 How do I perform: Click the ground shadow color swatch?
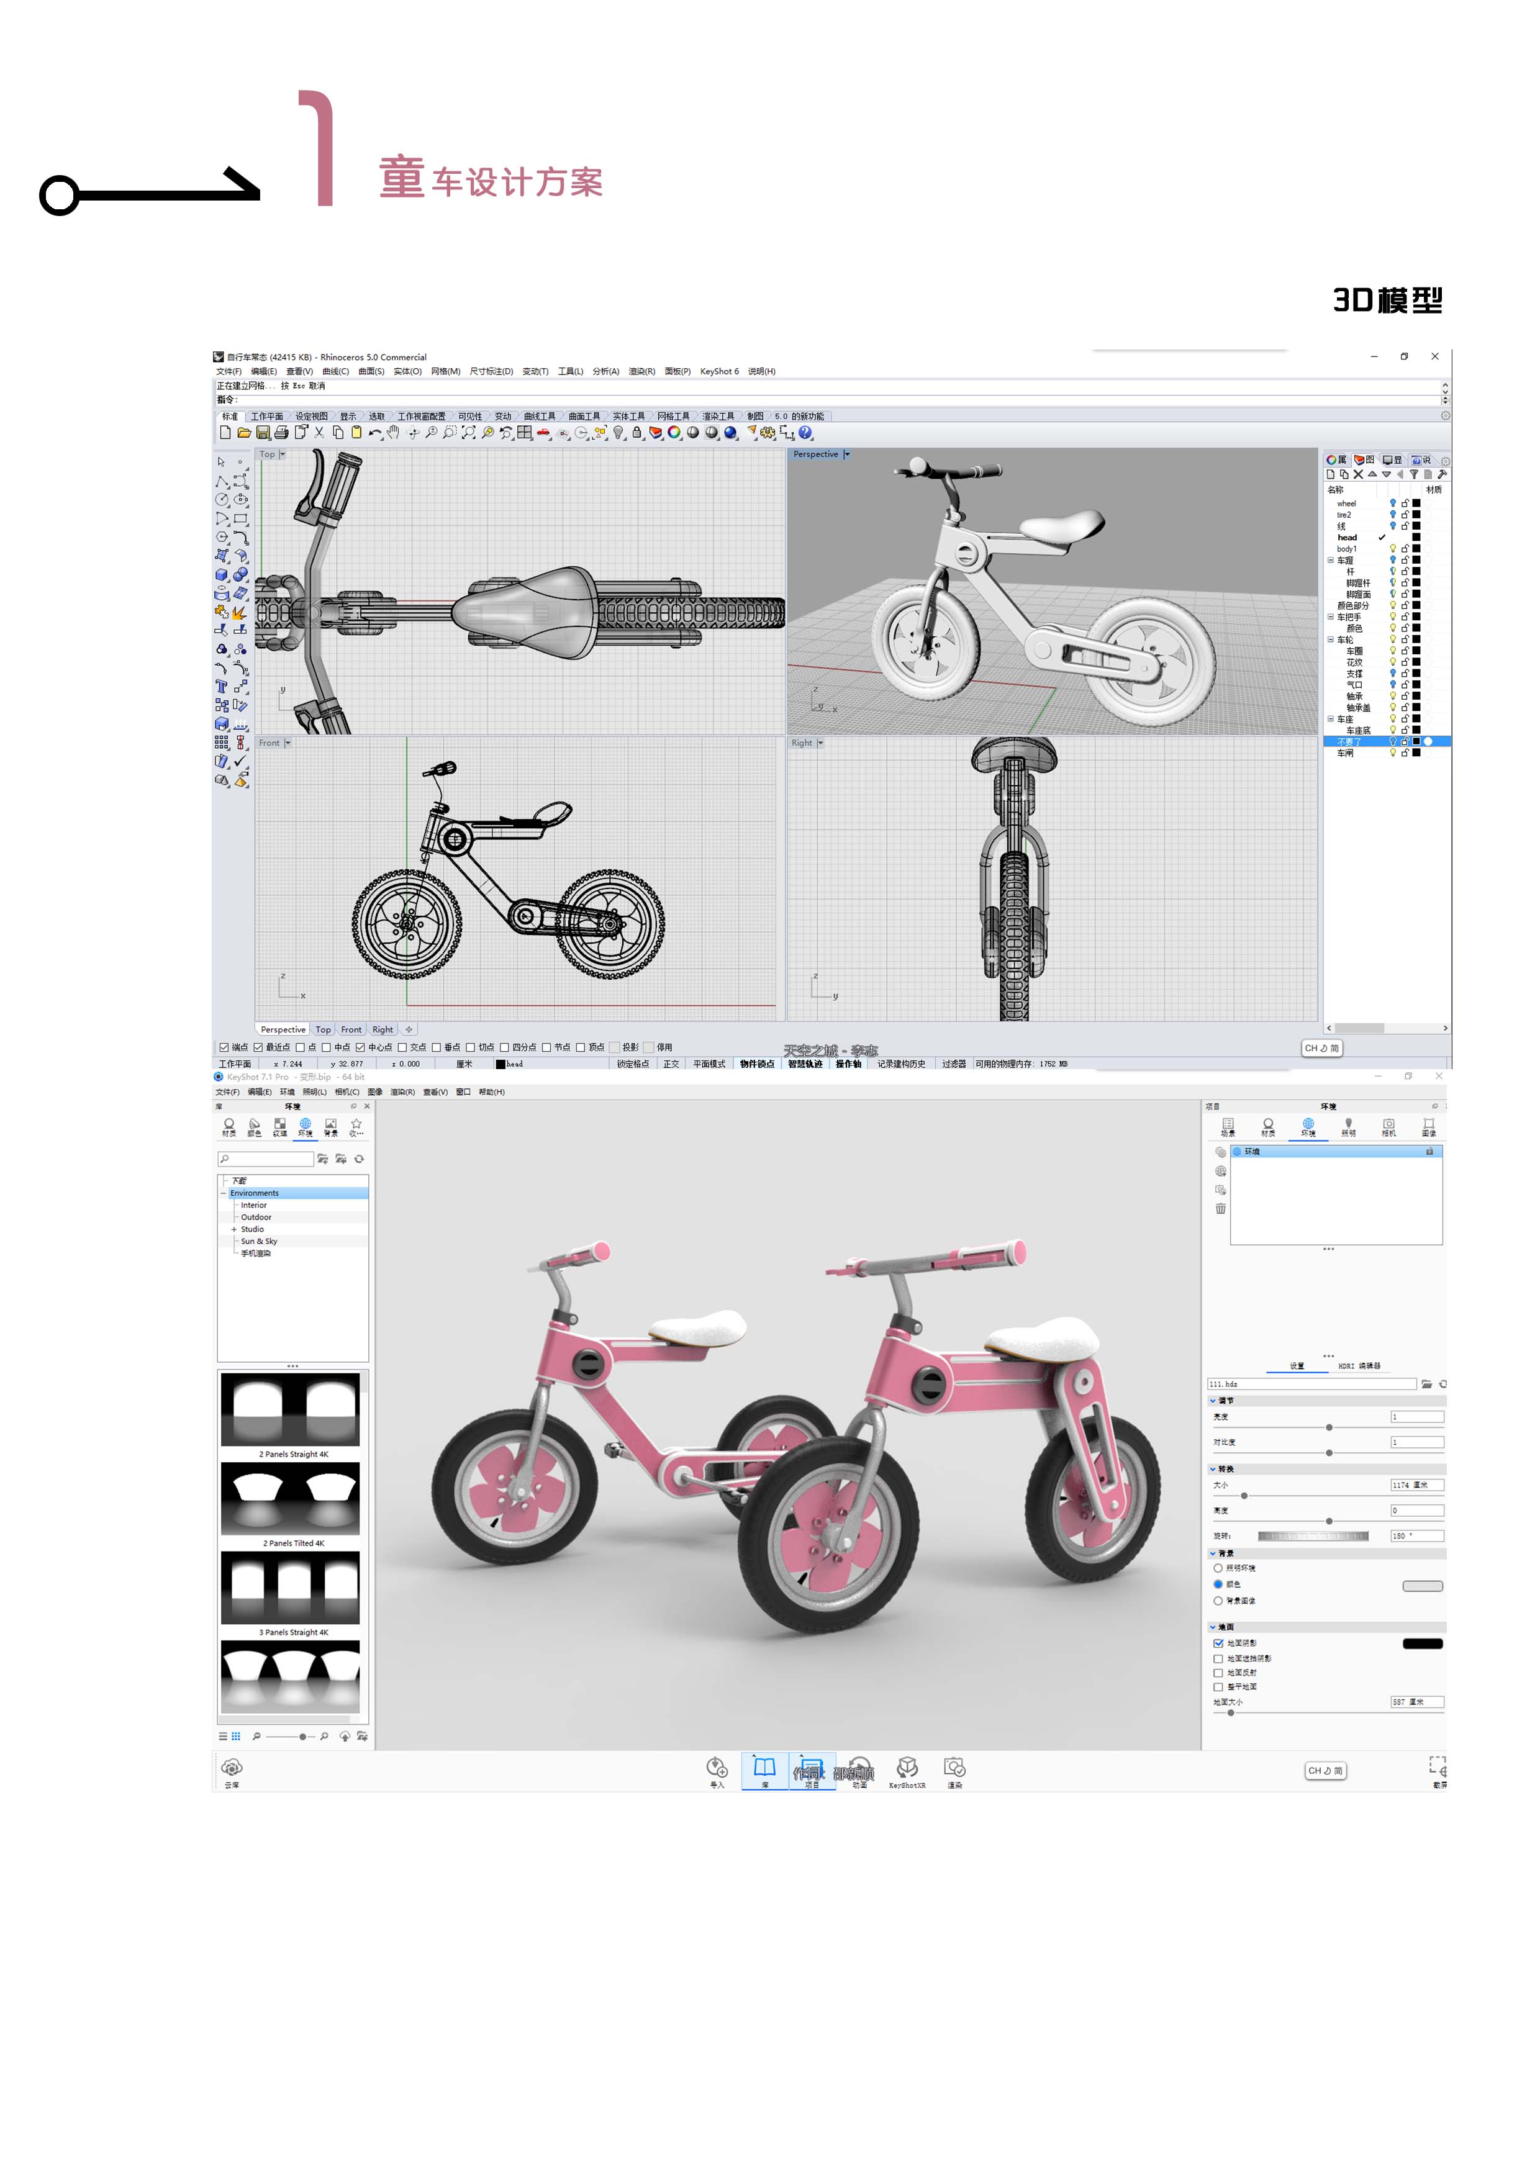click(x=1423, y=1644)
